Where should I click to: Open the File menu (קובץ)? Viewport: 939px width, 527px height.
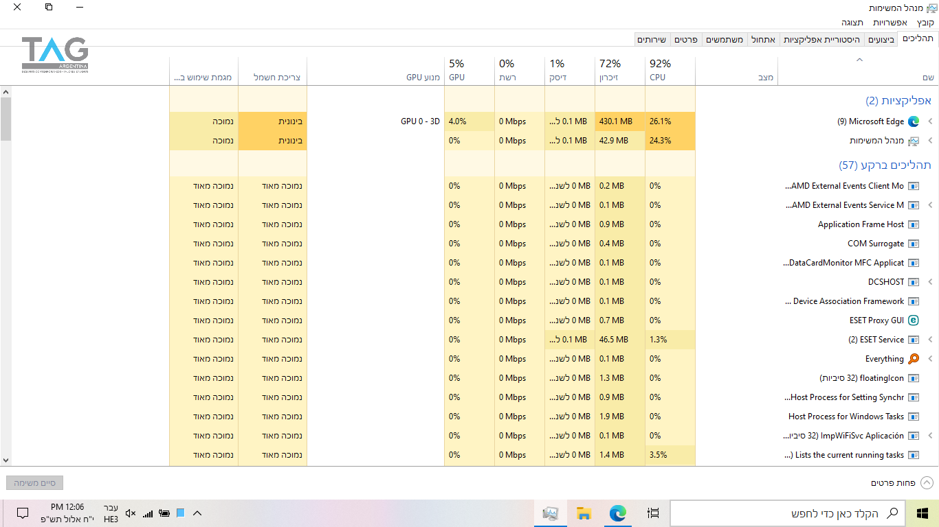(925, 23)
